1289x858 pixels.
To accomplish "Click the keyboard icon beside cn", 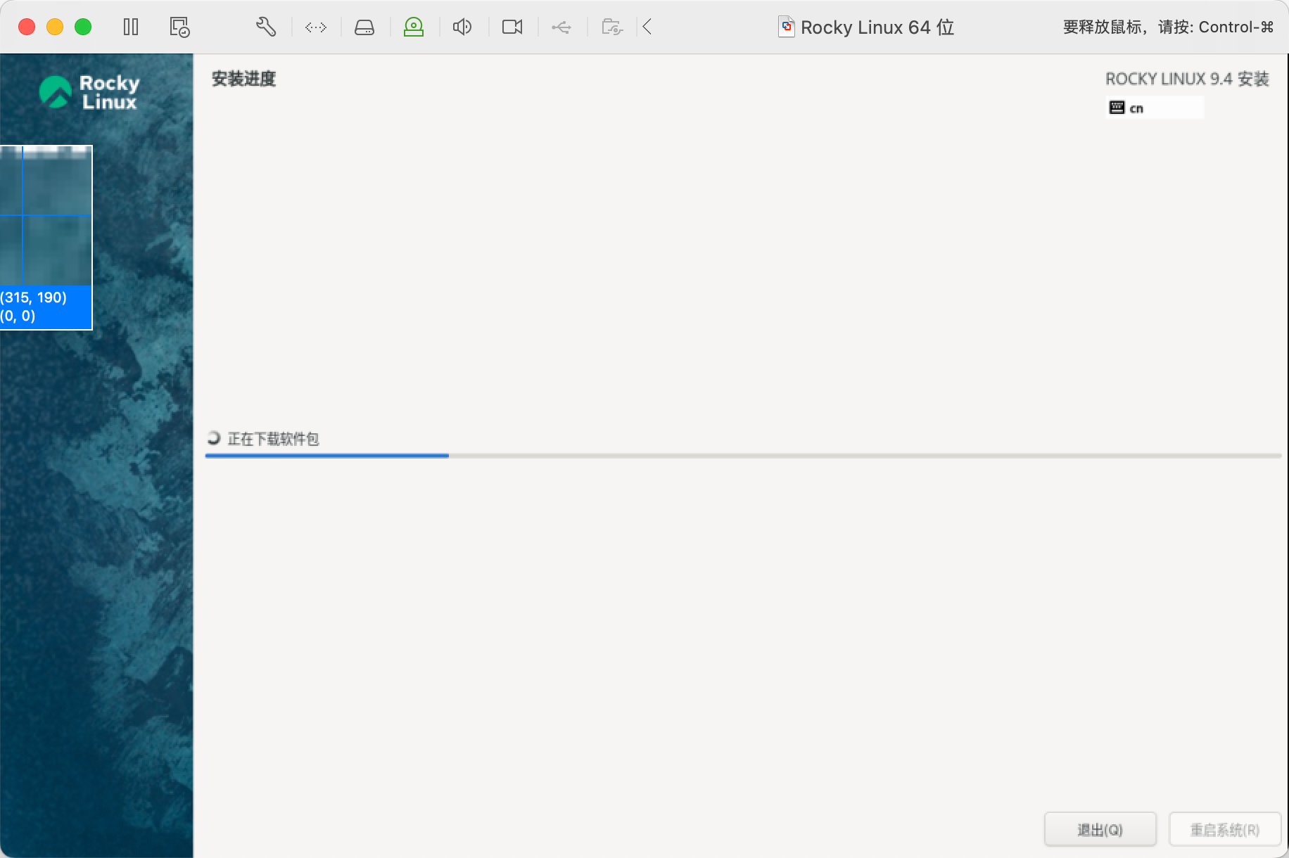I will pos(1117,108).
